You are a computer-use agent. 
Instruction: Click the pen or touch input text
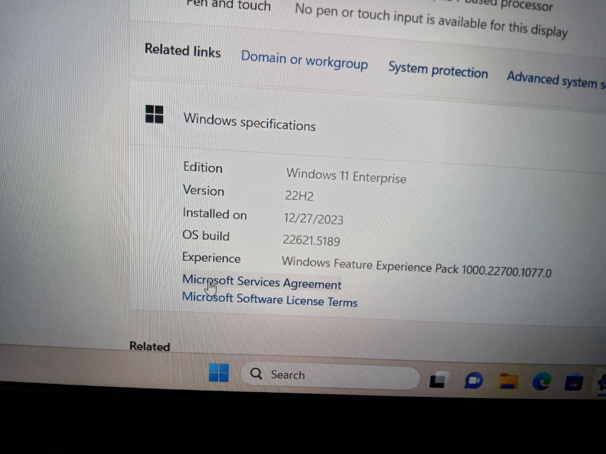431,20
